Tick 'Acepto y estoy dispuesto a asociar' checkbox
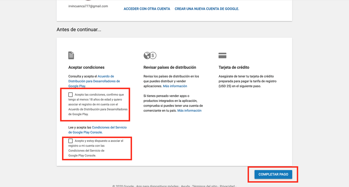Screen dimensions: 349x187 pos(70,141)
